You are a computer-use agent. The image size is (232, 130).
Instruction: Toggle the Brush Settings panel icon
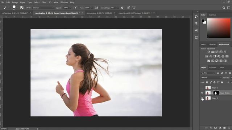[x=22, y=8]
